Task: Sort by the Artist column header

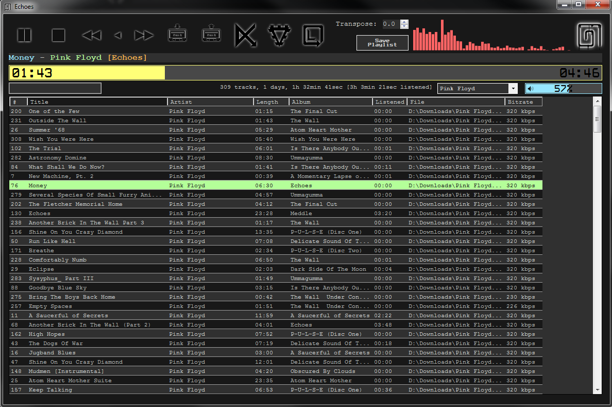Action: pos(210,102)
